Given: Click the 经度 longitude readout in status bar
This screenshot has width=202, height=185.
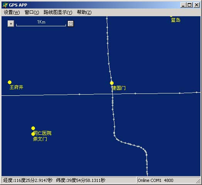Looking at the screenshot, I should click(28, 180).
